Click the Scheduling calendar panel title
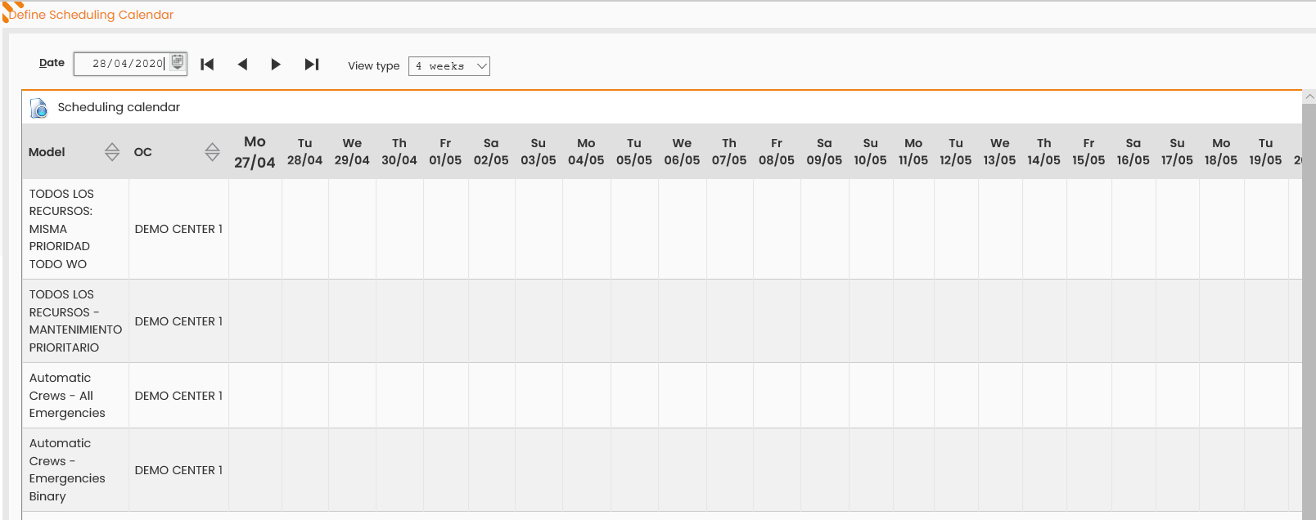 [119, 107]
